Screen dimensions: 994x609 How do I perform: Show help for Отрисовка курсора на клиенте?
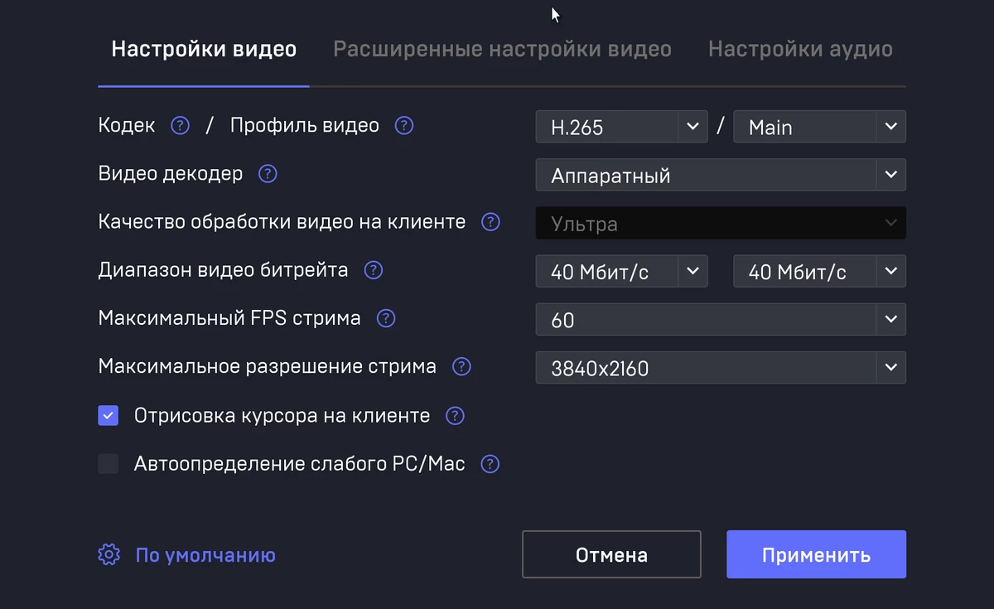pos(455,416)
